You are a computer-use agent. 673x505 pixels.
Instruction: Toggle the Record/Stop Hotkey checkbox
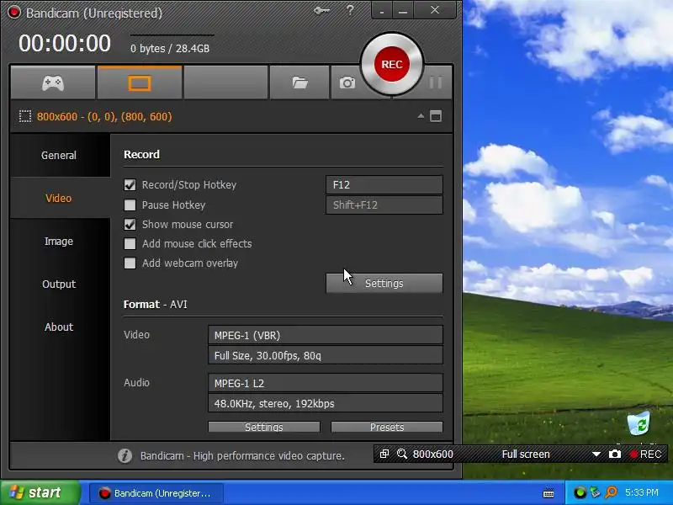[130, 184]
